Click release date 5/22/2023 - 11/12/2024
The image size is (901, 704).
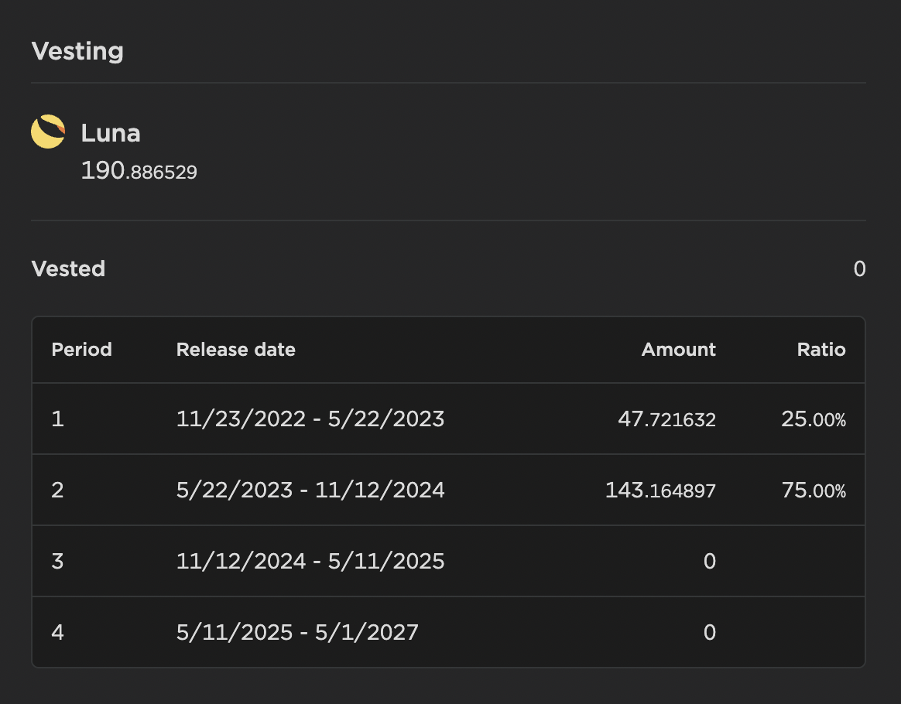(310, 490)
